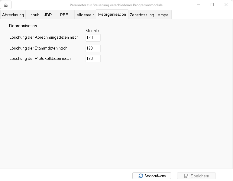Click the home icon in title bar

click(x=6, y=5)
